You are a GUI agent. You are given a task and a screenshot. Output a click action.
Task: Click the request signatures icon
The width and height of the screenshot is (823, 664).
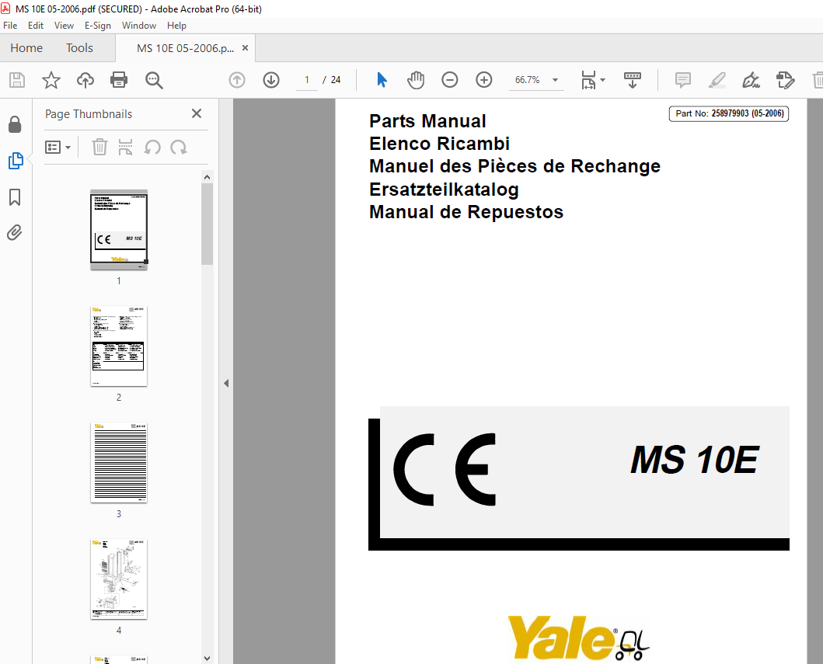click(x=785, y=80)
